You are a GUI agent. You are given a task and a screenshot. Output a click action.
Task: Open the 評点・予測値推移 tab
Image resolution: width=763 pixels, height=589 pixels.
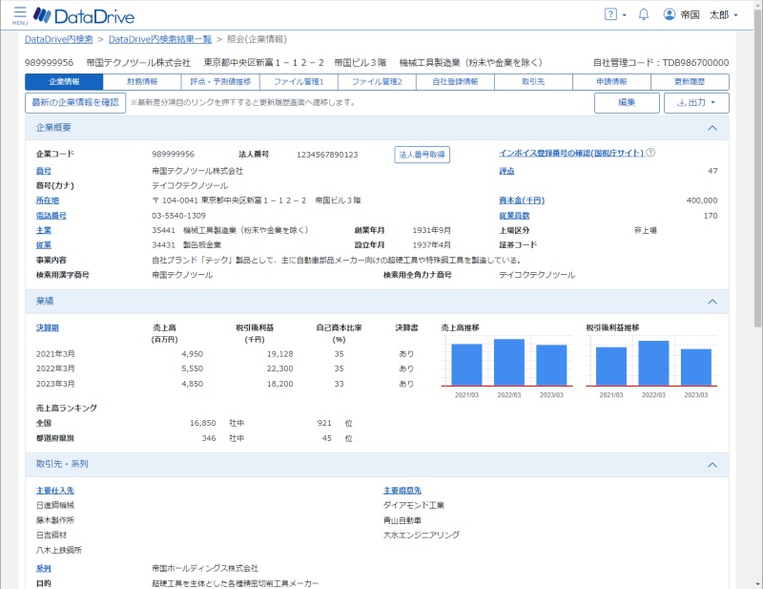(220, 82)
